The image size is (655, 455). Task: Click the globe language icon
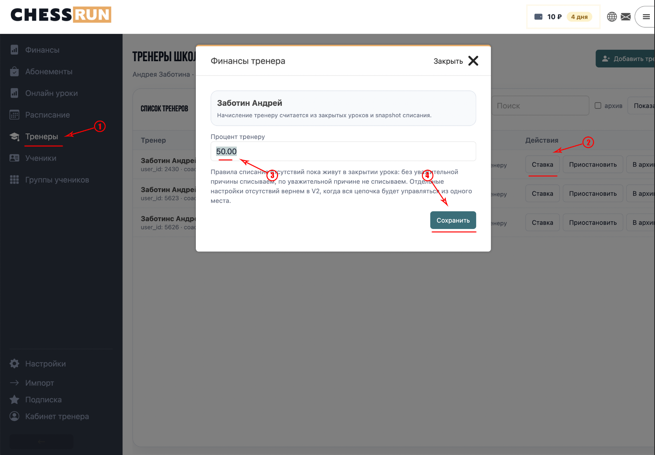(x=612, y=17)
